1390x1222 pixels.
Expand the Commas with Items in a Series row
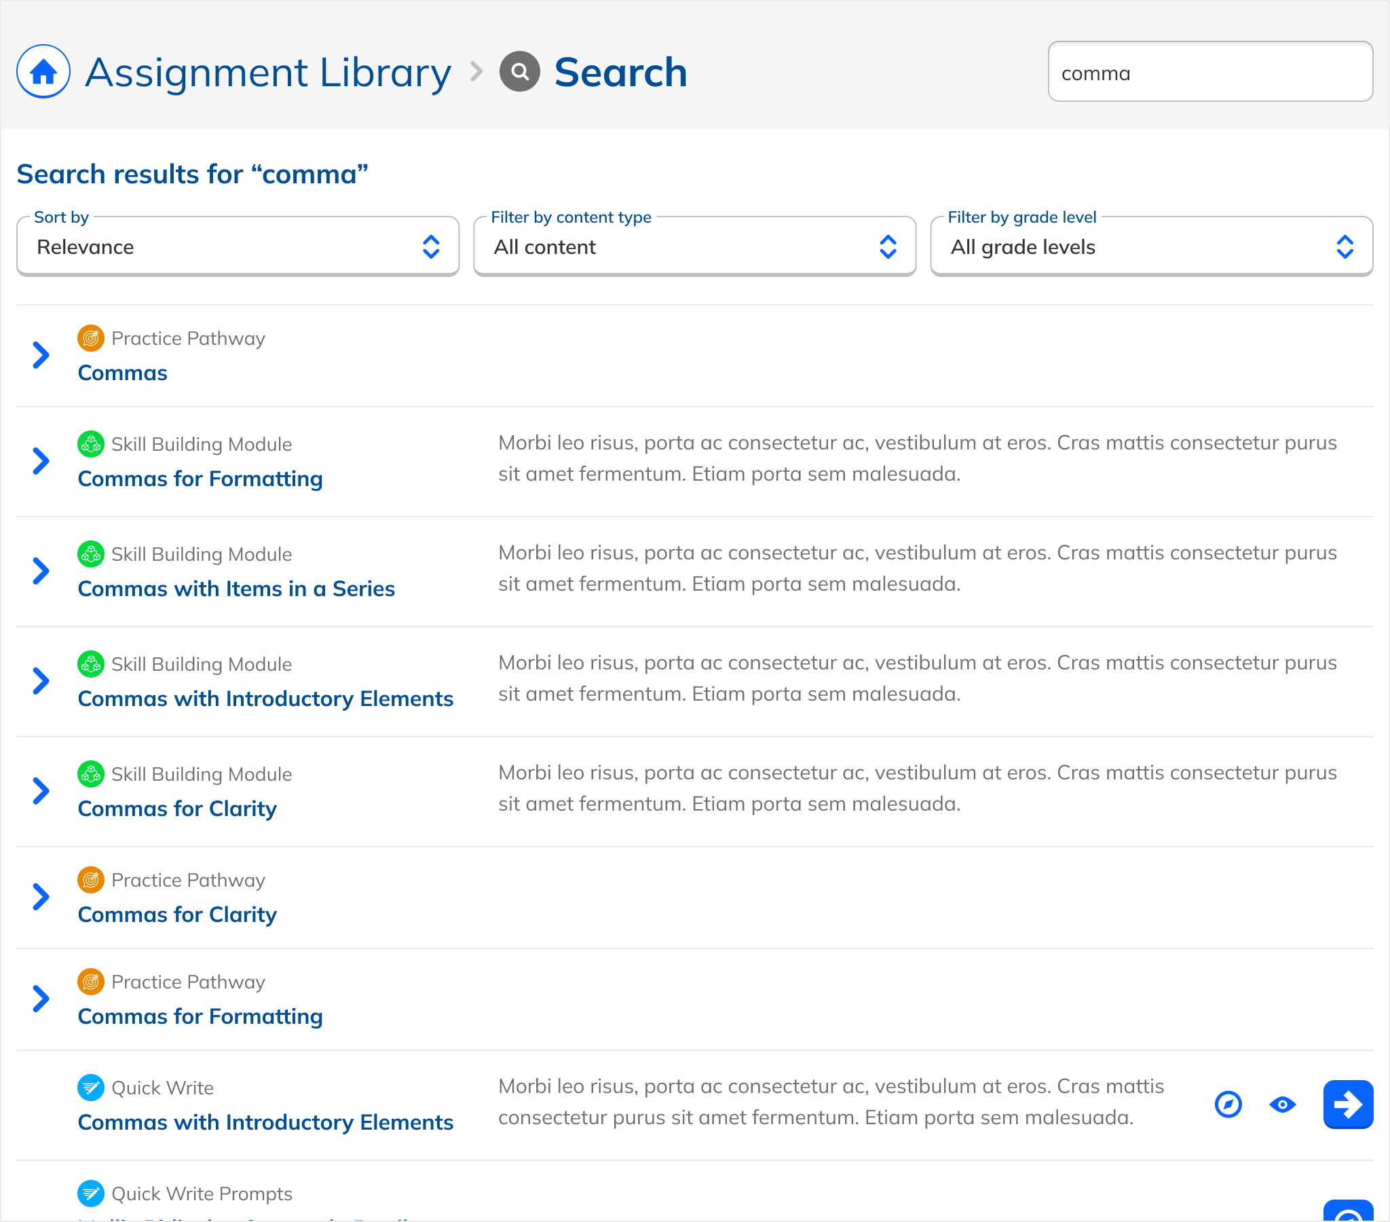point(41,571)
